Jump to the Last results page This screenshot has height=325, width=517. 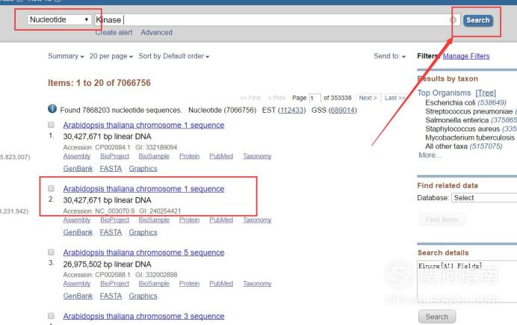pyautogui.click(x=394, y=98)
